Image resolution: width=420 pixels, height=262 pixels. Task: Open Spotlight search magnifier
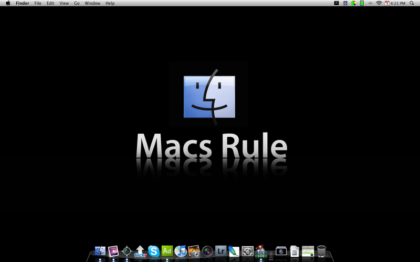point(412,3)
